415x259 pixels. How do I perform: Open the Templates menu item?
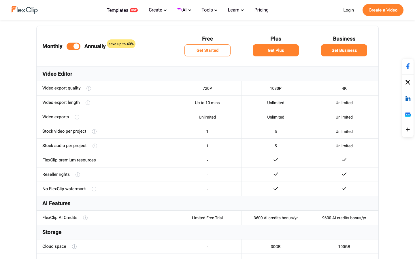117,10
